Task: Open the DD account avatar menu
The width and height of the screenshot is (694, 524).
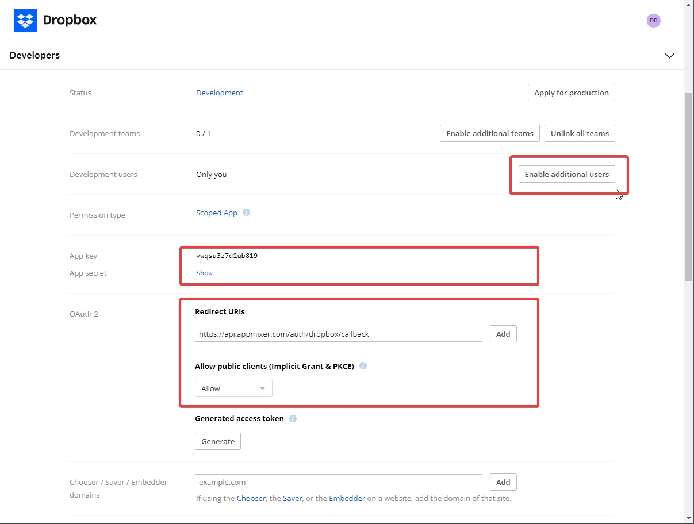Action: (653, 21)
